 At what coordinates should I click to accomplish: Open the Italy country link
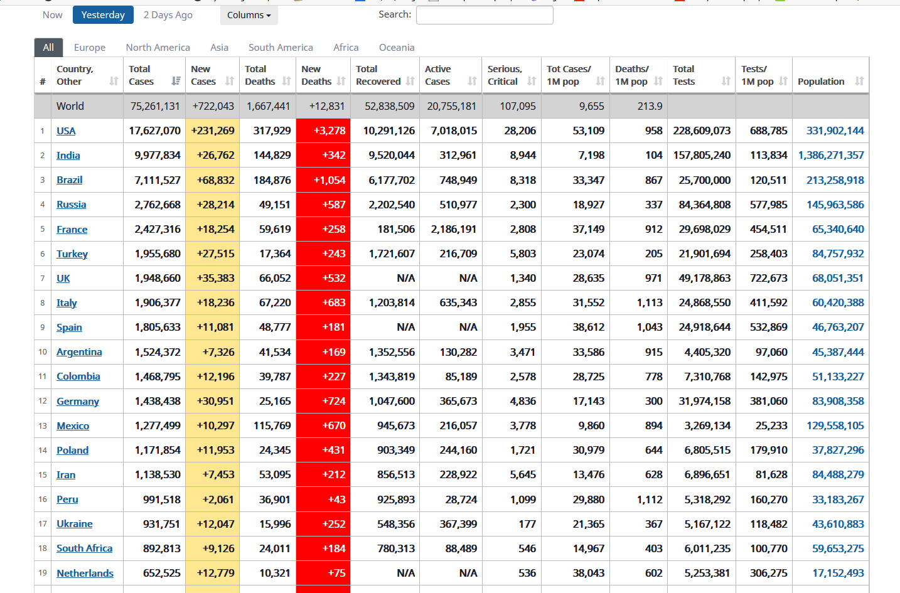click(67, 303)
